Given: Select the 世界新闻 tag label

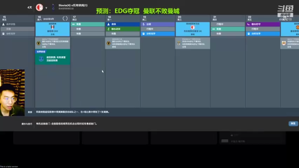Looking at the screenshot, I should point(41,52).
